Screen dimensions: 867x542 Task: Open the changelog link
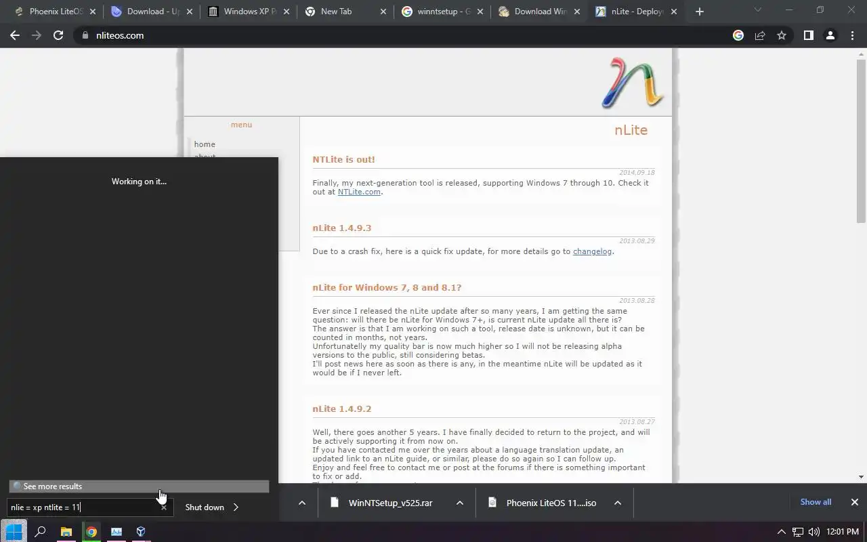coord(592,251)
